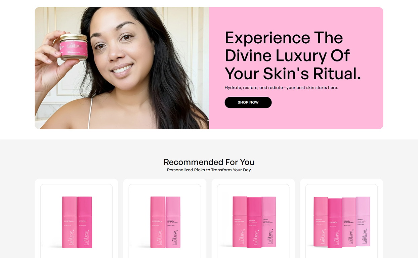This screenshot has height=258, width=418.
Task: Click the Eye Serum bottle in three-bottle set
Action: (x=254, y=223)
